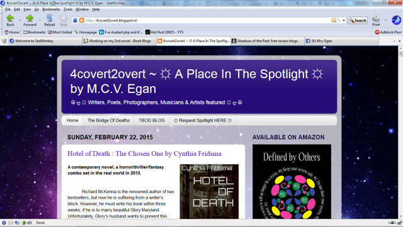Click the Search button
Viewport: 403px width, 227px height.
(x=358, y=20)
